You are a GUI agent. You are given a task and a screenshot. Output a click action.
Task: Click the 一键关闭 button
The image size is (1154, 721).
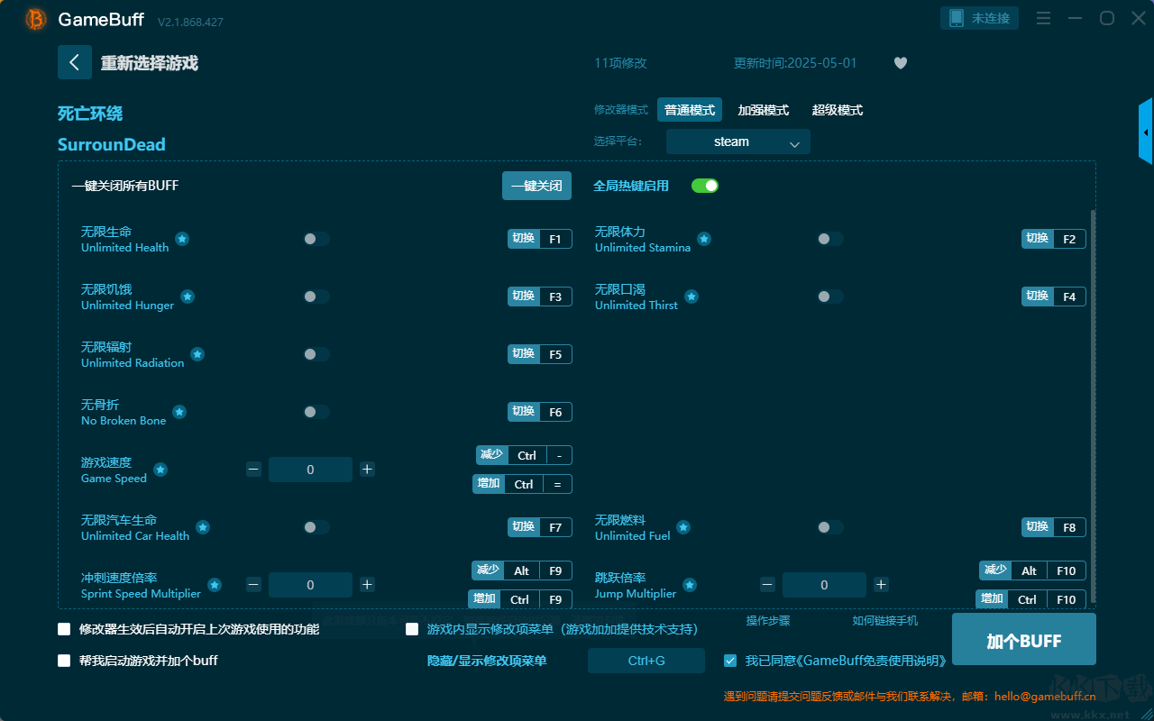tap(537, 186)
